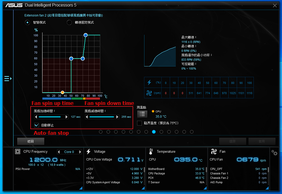
Task: Select the 智慧模式 smart mode radio button
Action: point(27,23)
